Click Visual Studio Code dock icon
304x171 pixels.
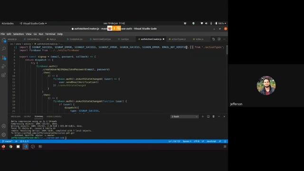[x=25, y=147]
